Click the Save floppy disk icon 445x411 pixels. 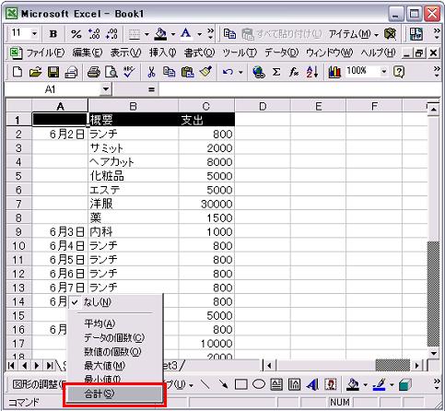click(53, 72)
